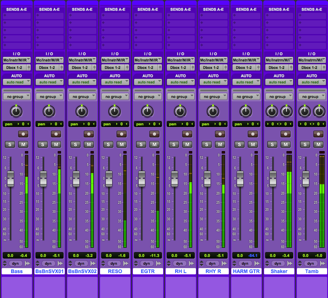Open Shaker Mc/Instrm input selector
The image size is (328, 298).
(x=279, y=60)
